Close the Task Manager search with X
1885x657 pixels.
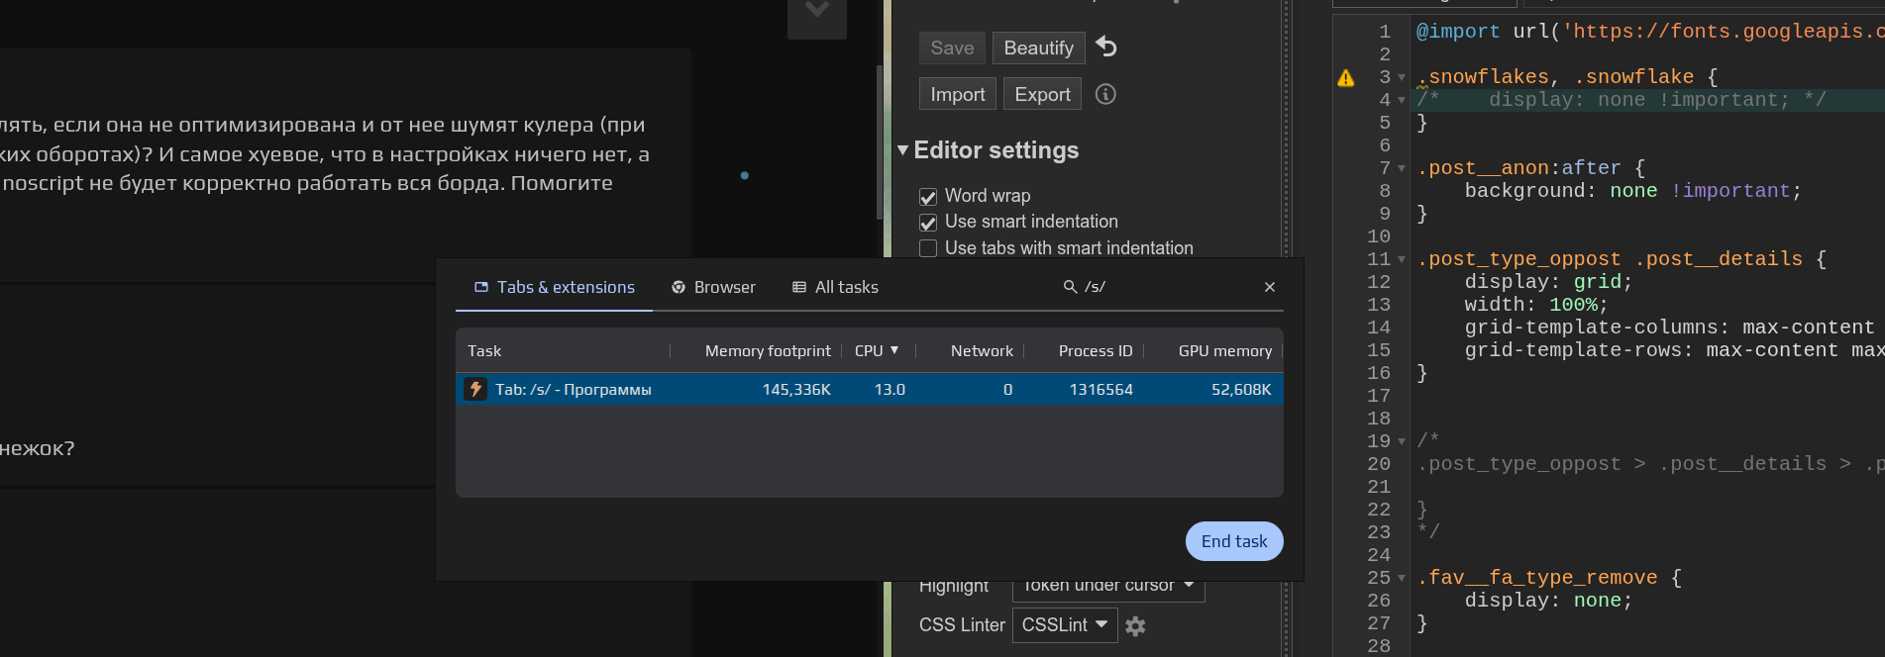pos(1270,287)
